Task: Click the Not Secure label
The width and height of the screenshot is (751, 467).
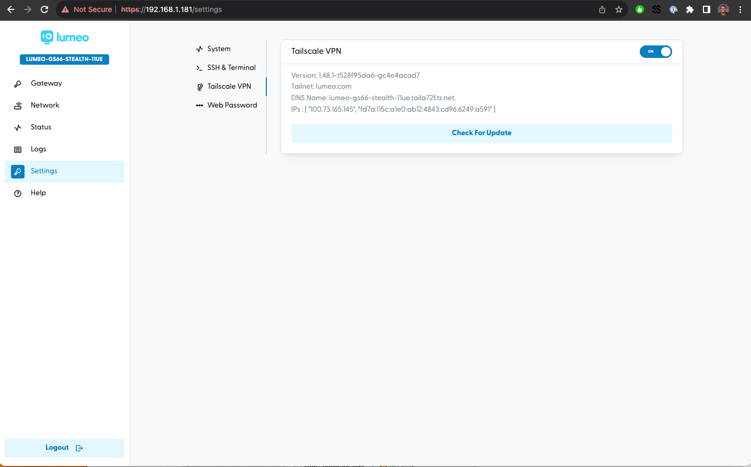Action: pos(92,9)
